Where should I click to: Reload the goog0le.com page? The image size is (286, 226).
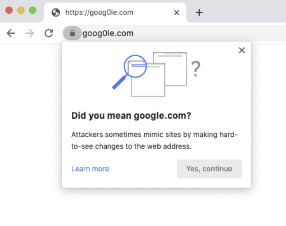coord(49,33)
